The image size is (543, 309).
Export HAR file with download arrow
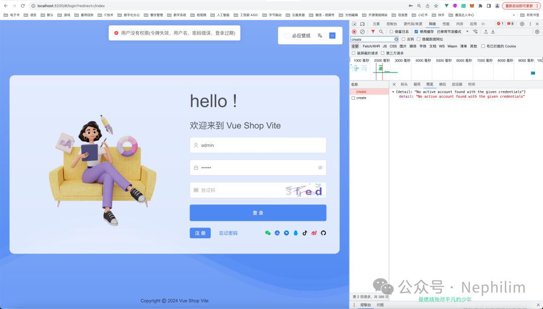[493, 32]
